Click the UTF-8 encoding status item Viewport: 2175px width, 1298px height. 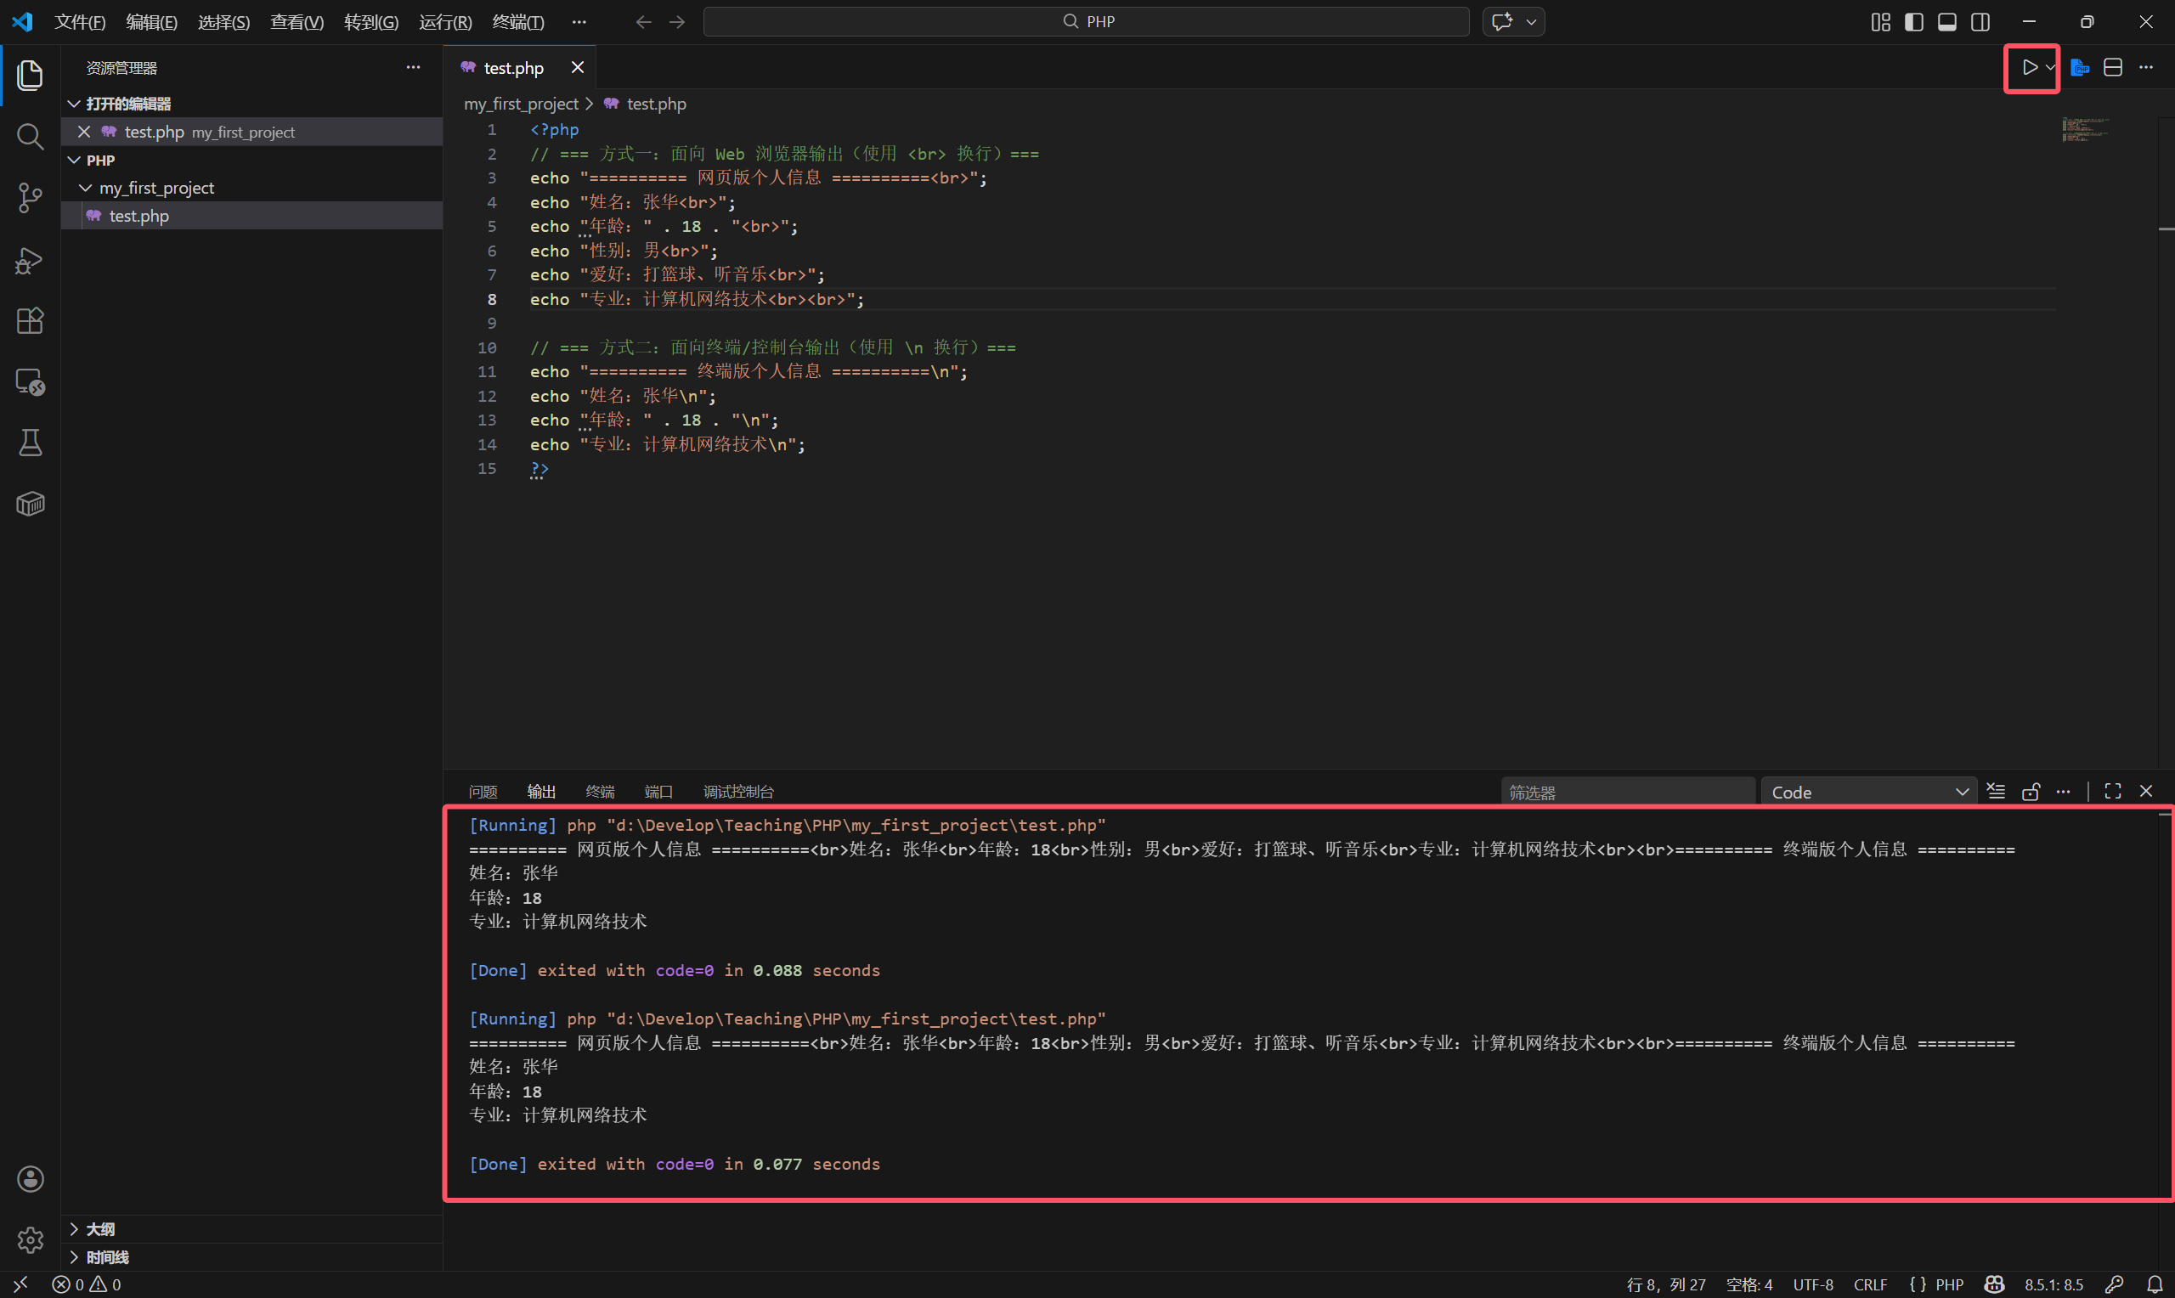pos(1812,1284)
